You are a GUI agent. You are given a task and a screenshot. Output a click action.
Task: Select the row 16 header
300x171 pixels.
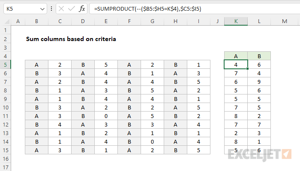coord(6,159)
